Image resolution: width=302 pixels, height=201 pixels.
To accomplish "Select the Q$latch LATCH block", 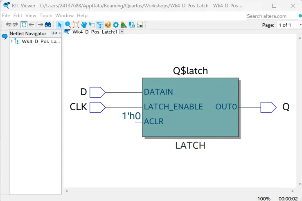I will pos(190,107).
